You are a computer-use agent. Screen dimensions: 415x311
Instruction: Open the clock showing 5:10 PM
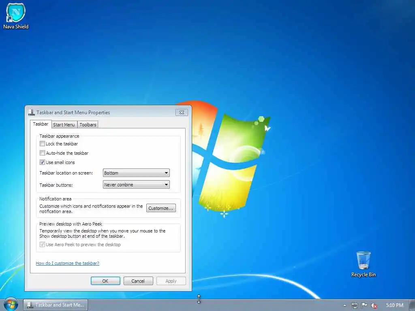point(394,305)
